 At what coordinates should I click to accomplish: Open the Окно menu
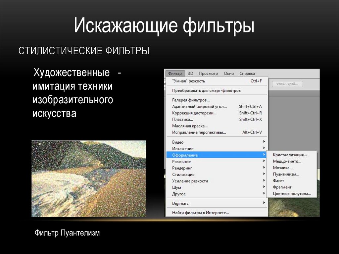tap(229, 74)
